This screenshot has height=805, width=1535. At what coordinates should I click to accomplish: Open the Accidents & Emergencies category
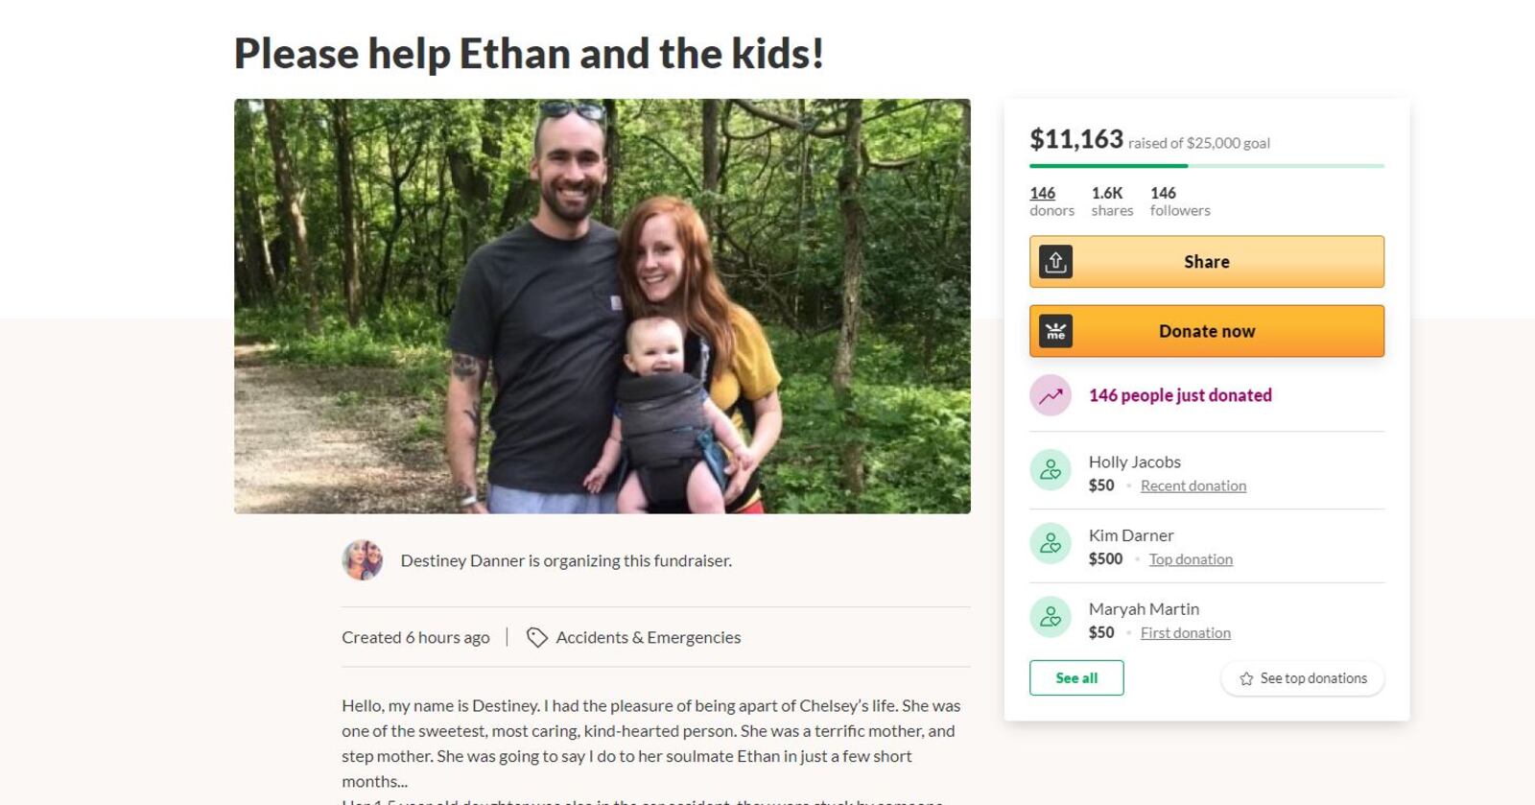pyautogui.click(x=648, y=637)
